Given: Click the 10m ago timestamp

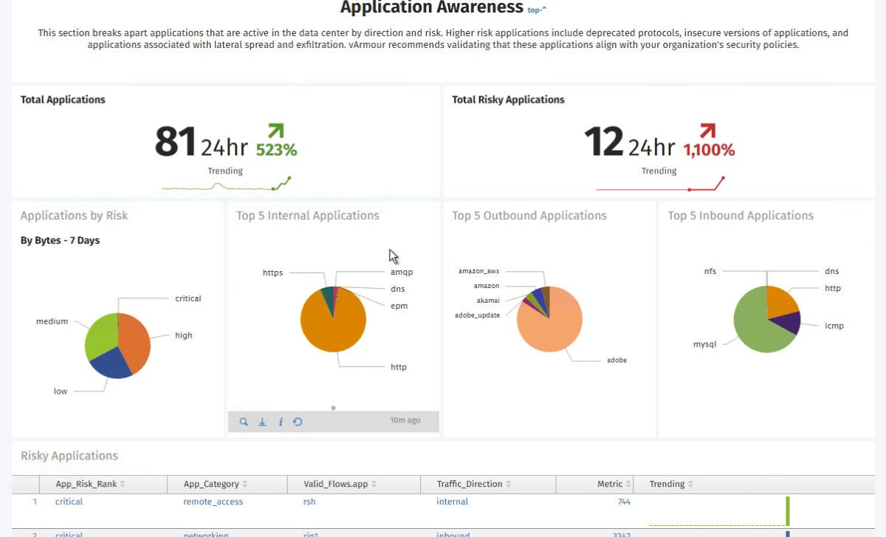Looking at the screenshot, I should click(x=405, y=420).
